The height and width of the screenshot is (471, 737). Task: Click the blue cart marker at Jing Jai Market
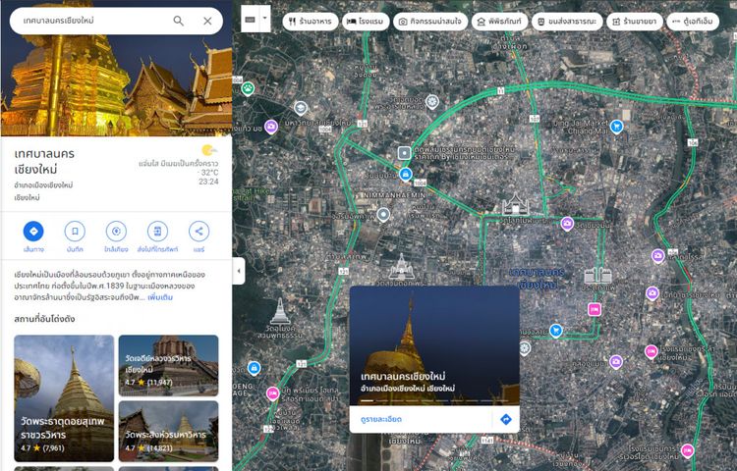[616, 126]
